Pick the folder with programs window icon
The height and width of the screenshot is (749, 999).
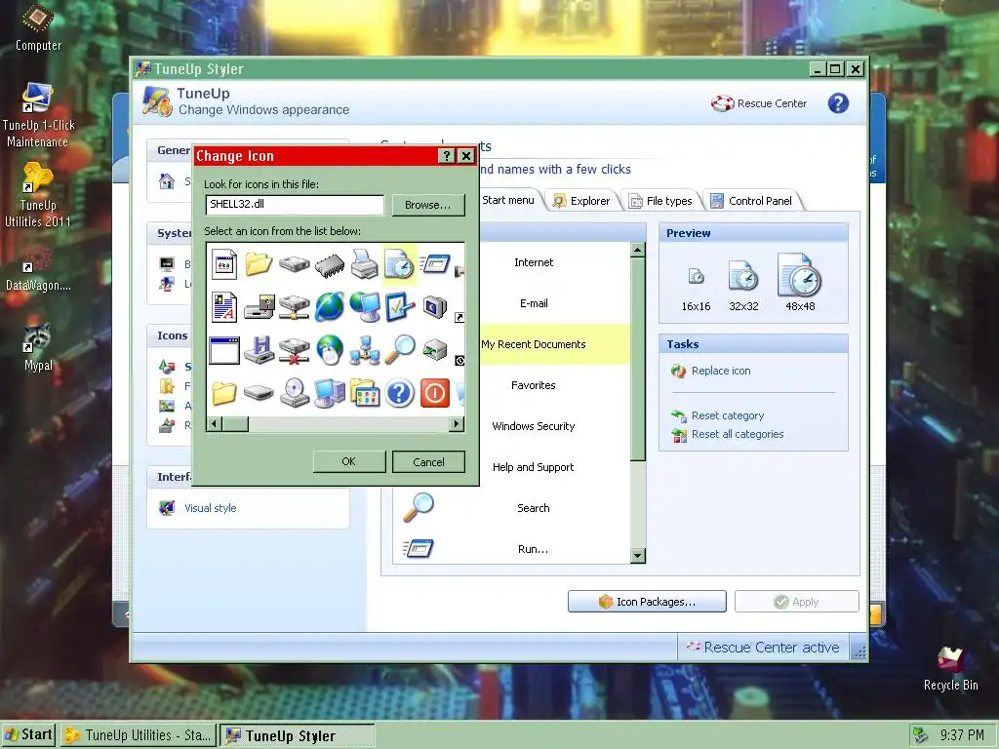(365, 393)
